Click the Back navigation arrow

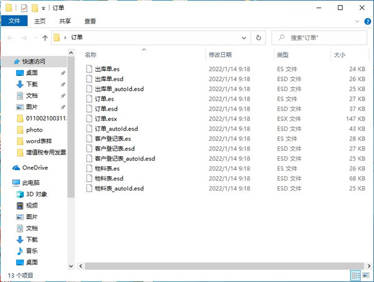(x=9, y=38)
